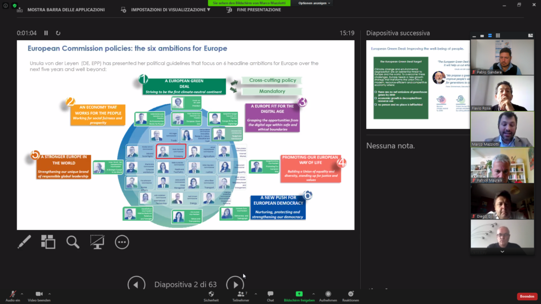Viewport: 541px width, 304px height.
Task: Select the pen annotation tool
Action: (x=24, y=242)
